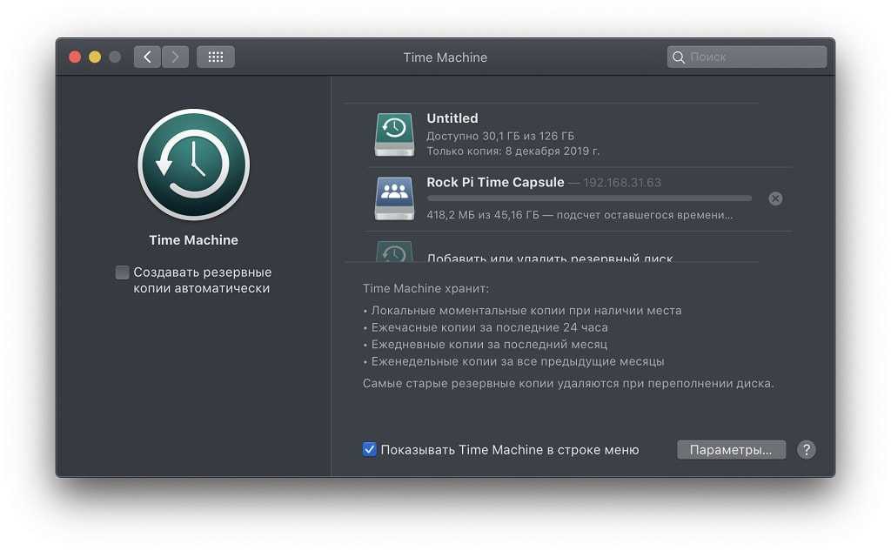
Task: Click the Rock Pi Time Capsule network disk icon
Action: pos(394,198)
